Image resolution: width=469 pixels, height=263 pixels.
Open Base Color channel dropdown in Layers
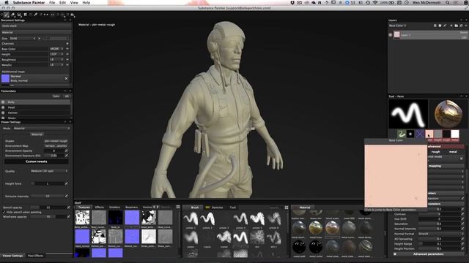point(398,26)
